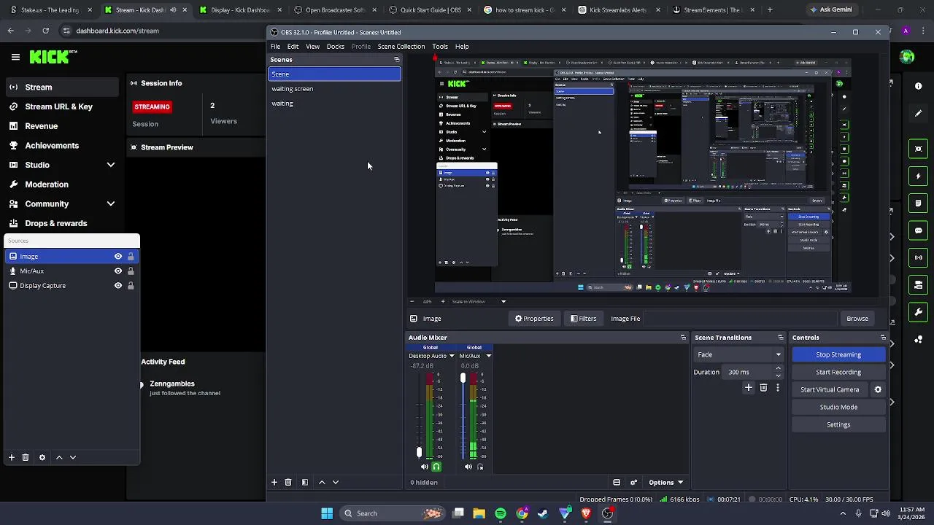Image resolution: width=934 pixels, height=525 pixels.
Task: Open OBS Docks menu
Action: pyautogui.click(x=336, y=47)
